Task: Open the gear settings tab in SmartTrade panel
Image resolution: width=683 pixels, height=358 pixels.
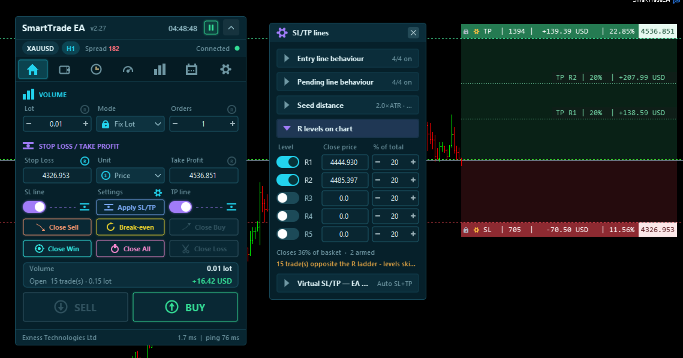Action: [x=225, y=69]
